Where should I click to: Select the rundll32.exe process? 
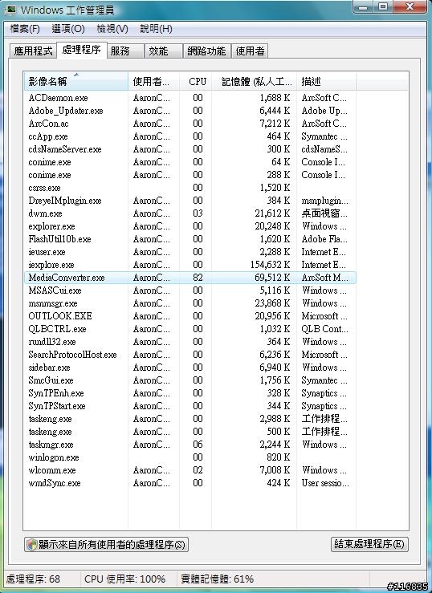click(190, 342)
